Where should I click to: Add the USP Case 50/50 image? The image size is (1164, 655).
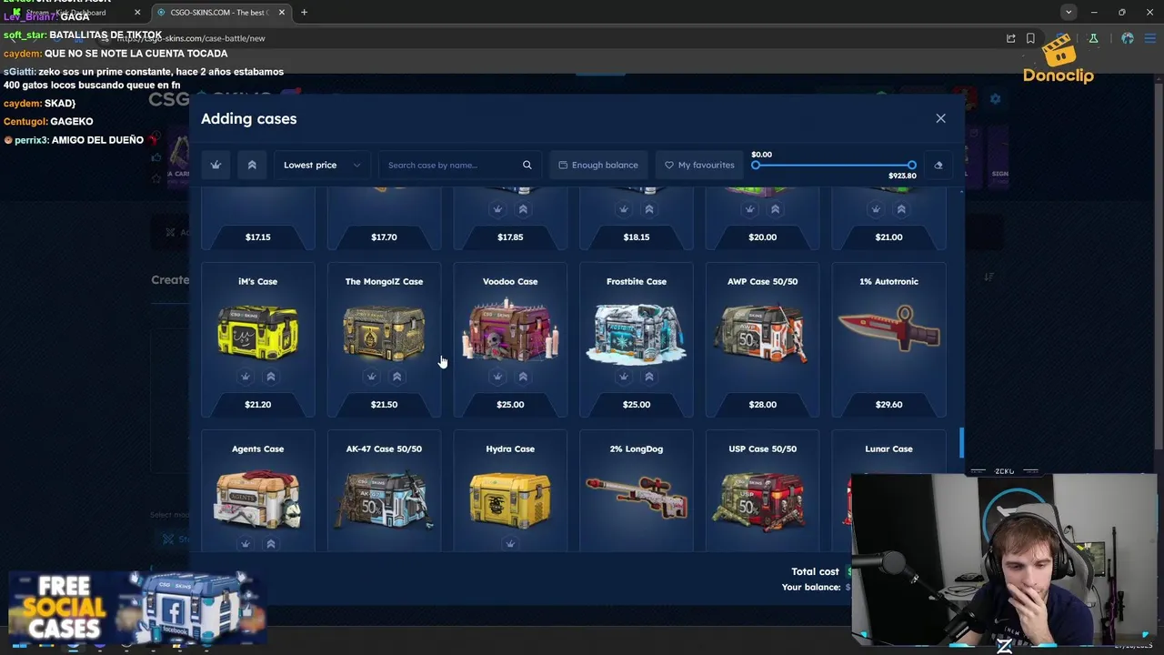762,499
